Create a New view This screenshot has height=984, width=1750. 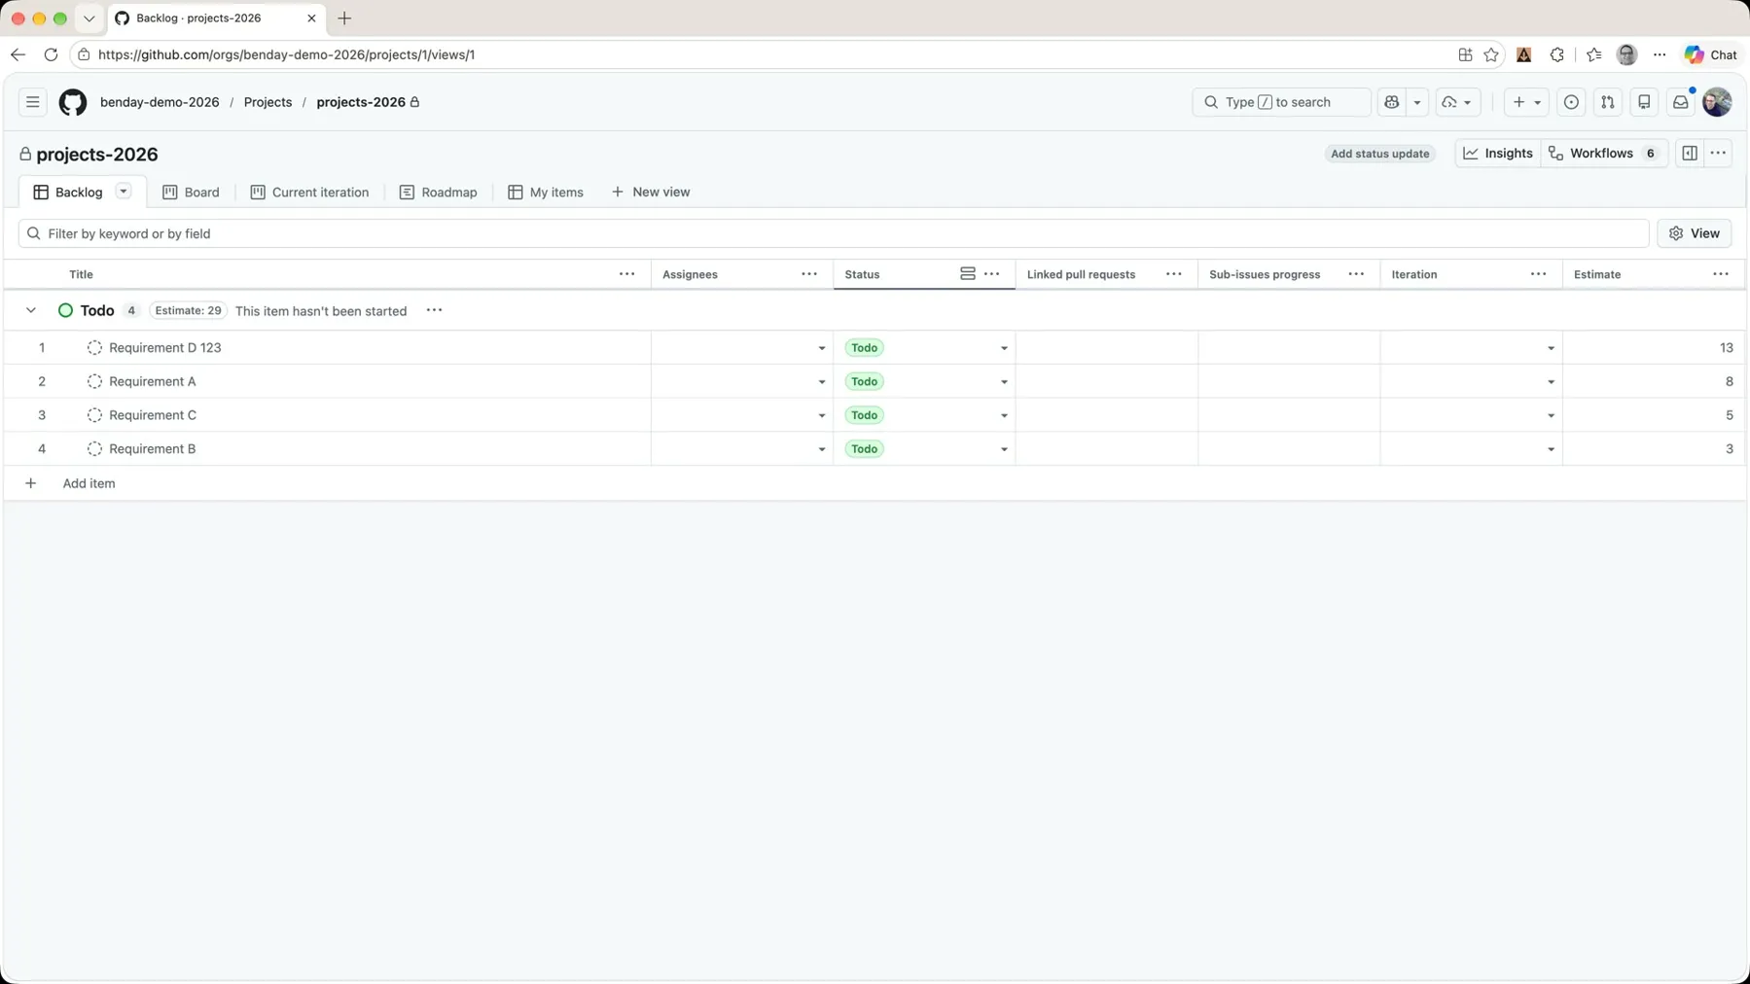coord(651,193)
